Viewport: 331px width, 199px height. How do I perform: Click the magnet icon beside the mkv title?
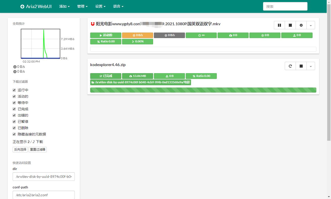(x=92, y=24)
